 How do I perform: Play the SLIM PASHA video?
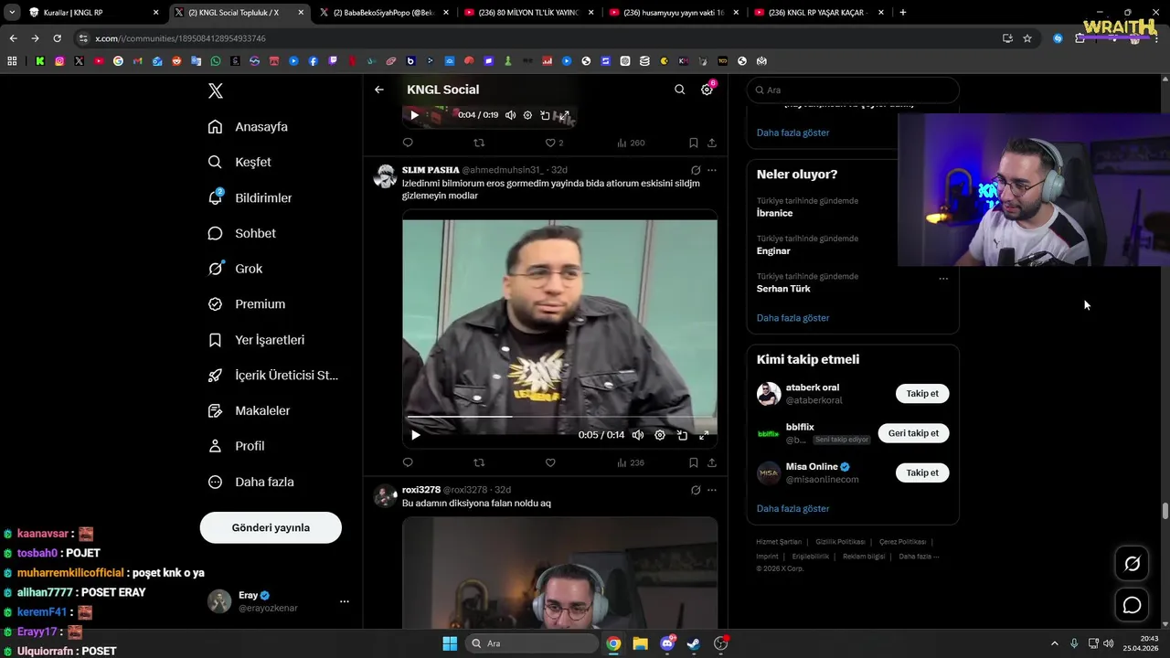[415, 435]
